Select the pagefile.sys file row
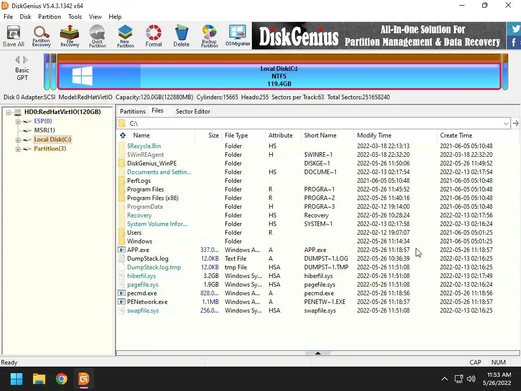This screenshot has height=391, width=521. click(x=317, y=284)
